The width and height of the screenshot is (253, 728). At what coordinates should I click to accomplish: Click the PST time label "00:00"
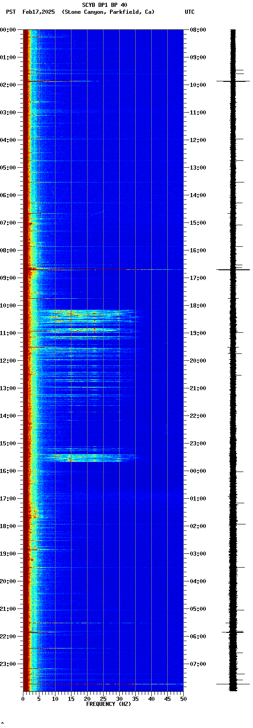8,30
